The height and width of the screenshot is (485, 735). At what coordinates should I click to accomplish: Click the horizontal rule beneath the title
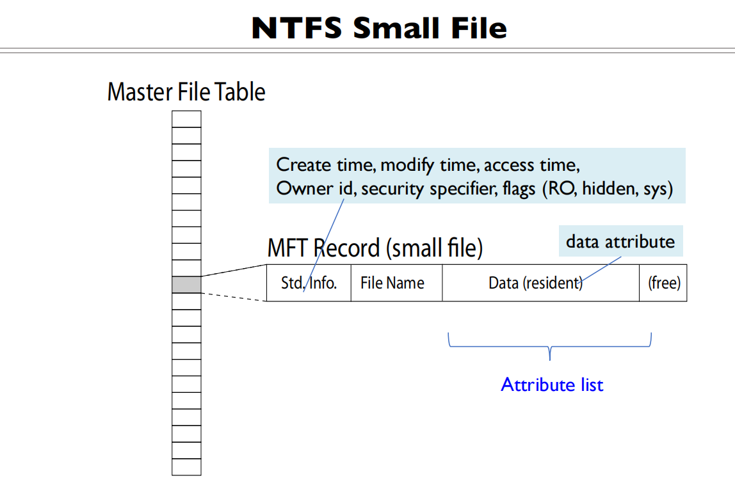(367, 50)
